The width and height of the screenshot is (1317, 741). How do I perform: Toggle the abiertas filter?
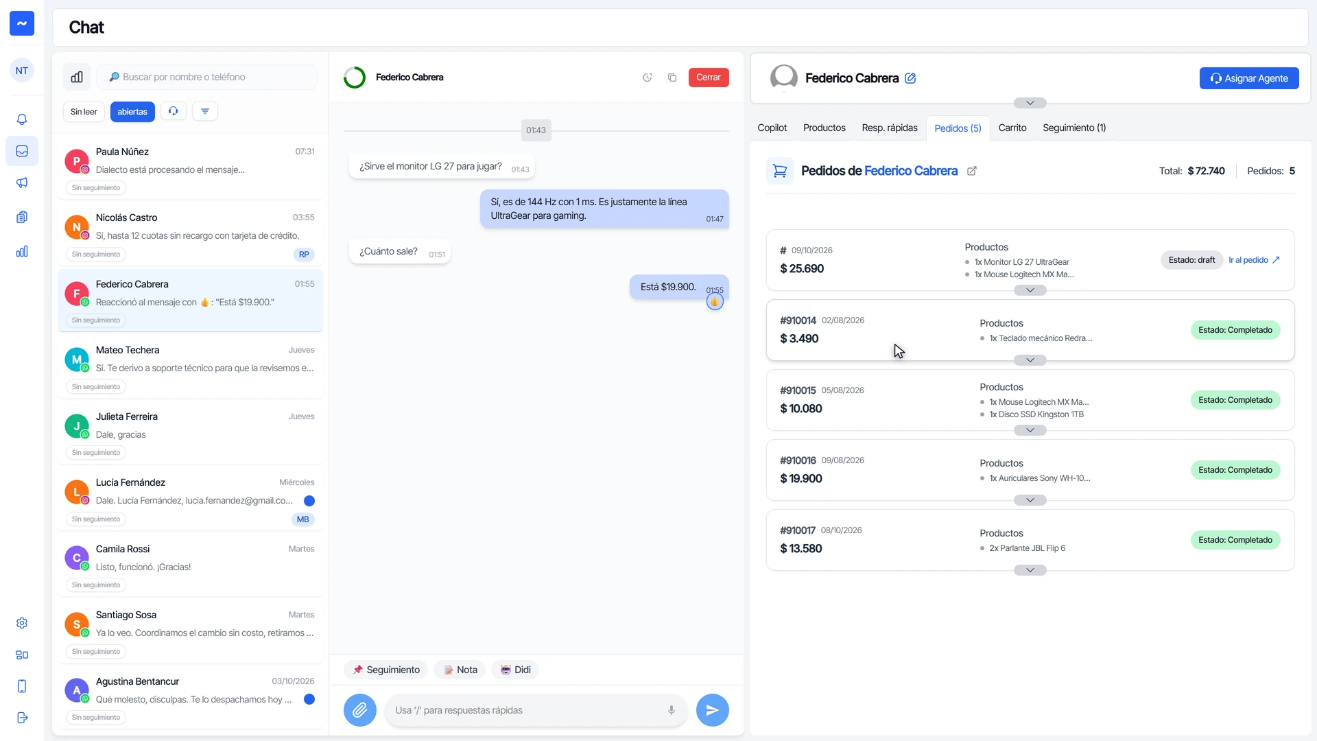pyautogui.click(x=132, y=112)
